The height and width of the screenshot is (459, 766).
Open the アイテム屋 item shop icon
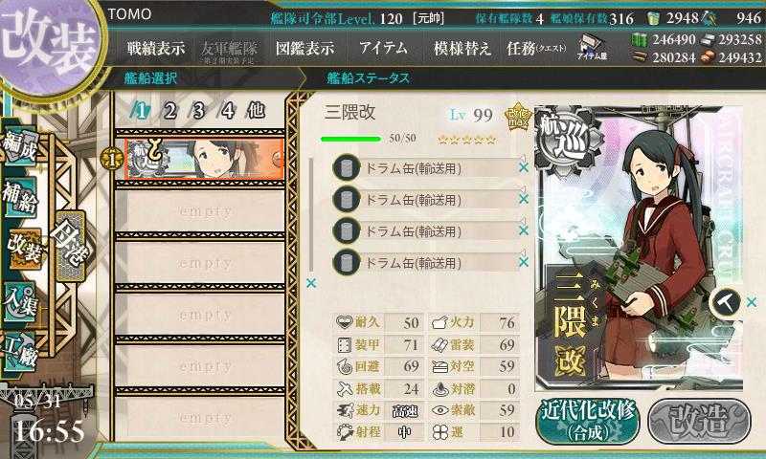pyautogui.click(x=592, y=48)
